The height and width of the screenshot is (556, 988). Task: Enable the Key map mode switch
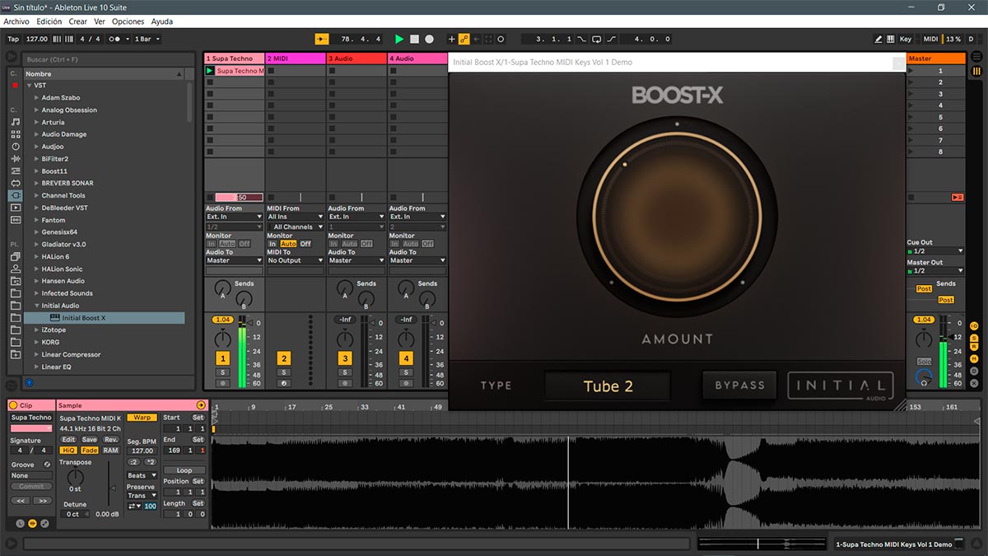pos(906,39)
